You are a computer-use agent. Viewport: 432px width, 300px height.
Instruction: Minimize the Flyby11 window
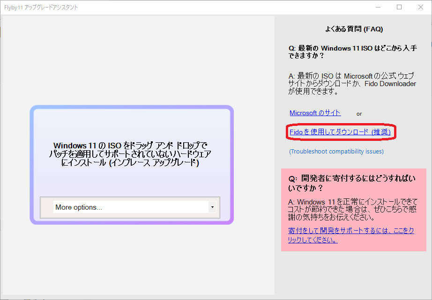click(378, 7)
